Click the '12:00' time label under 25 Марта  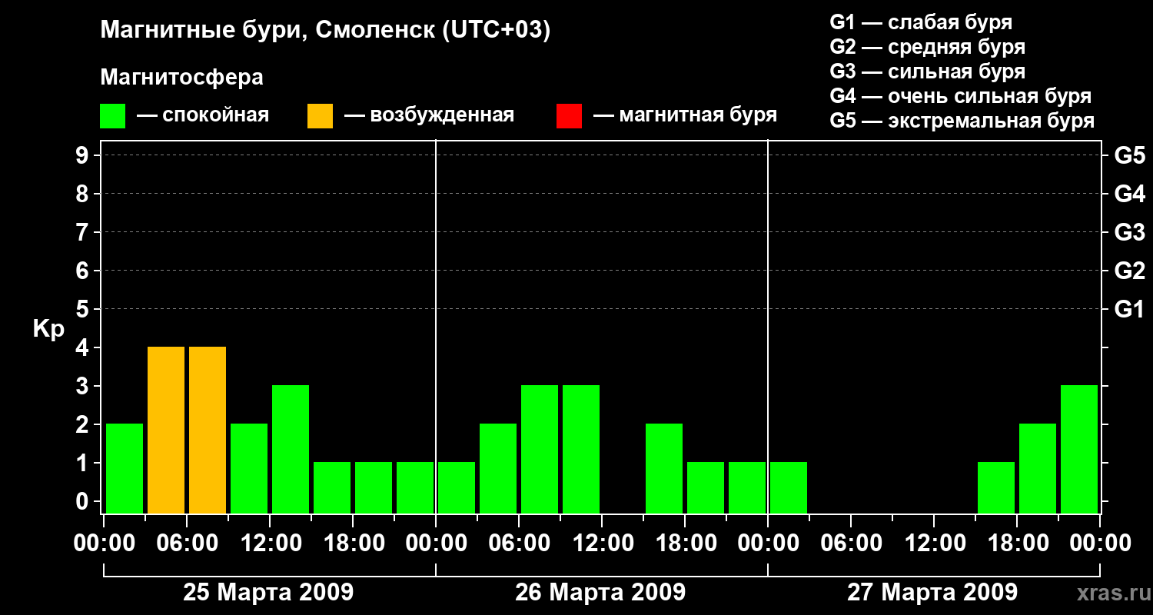(x=270, y=544)
